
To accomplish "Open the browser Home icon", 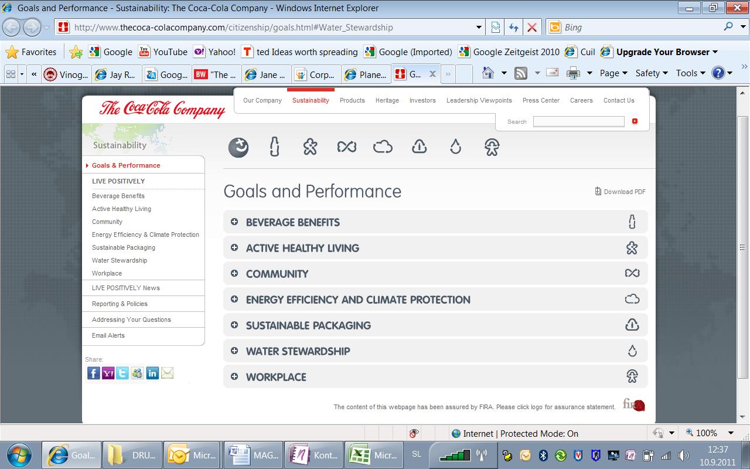I will (x=487, y=73).
